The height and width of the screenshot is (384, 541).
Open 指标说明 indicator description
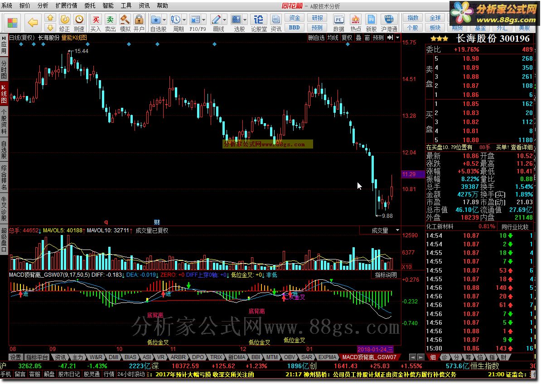click(x=386, y=275)
